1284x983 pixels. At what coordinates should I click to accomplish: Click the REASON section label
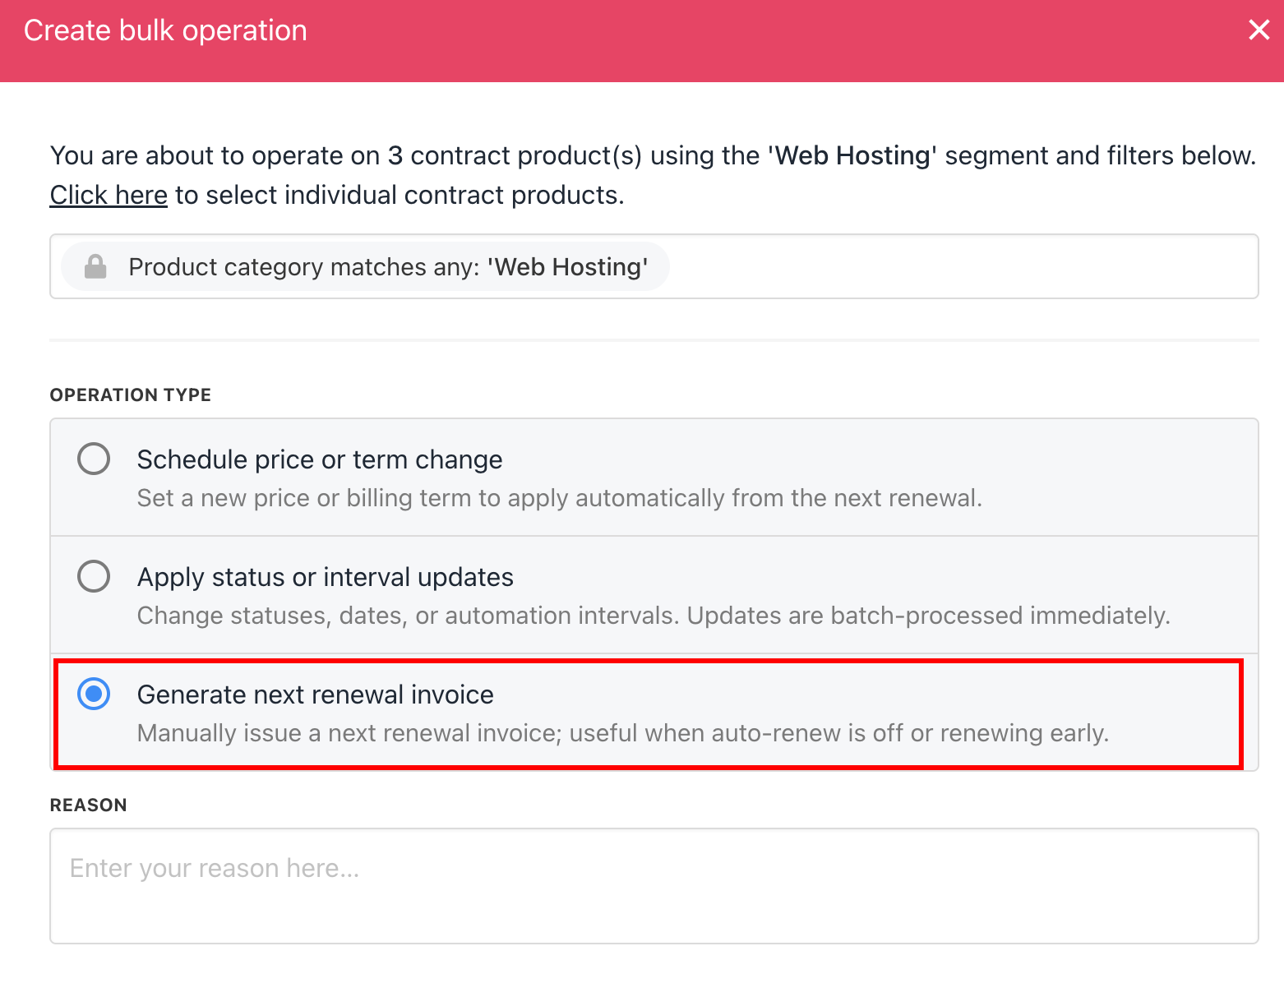88,805
